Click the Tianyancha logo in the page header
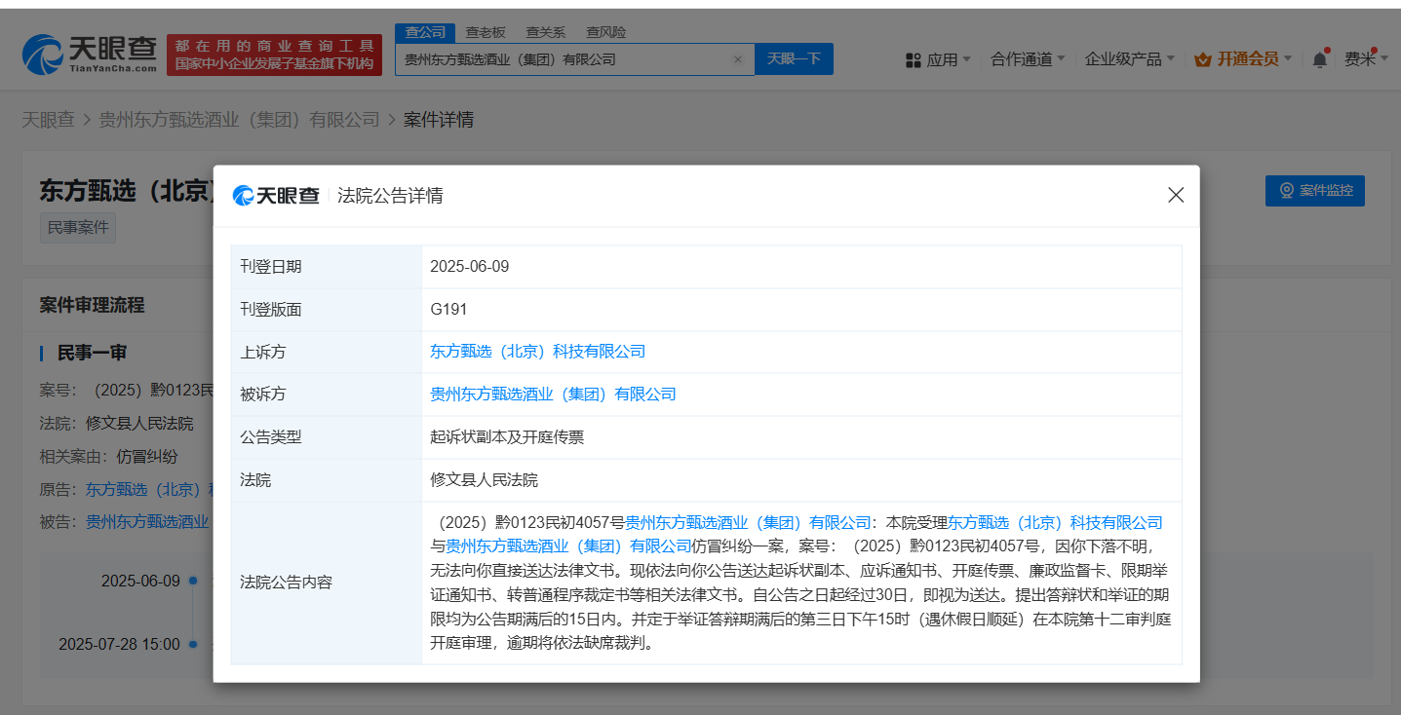 coord(90,54)
